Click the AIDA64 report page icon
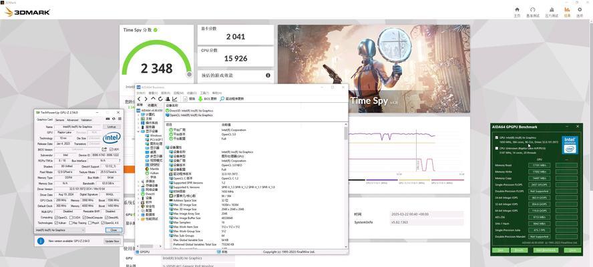This screenshot has width=593, height=267. click(186, 99)
